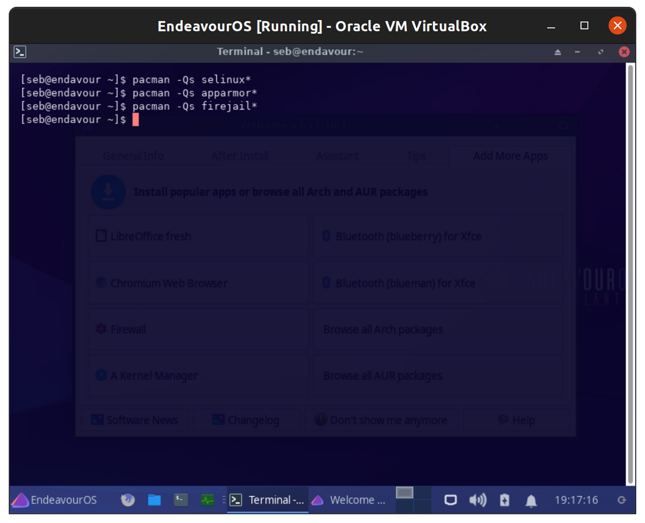Open the power manager battery icon

pos(504,500)
